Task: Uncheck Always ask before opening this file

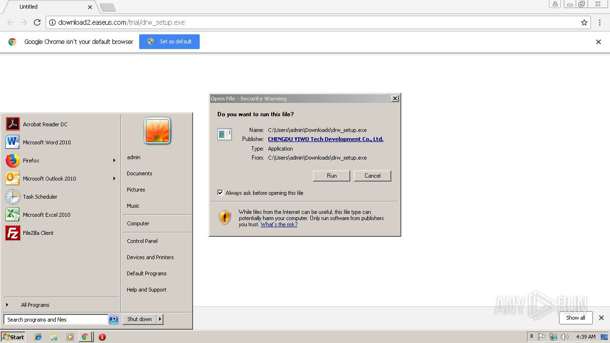Action: click(220, 193)
